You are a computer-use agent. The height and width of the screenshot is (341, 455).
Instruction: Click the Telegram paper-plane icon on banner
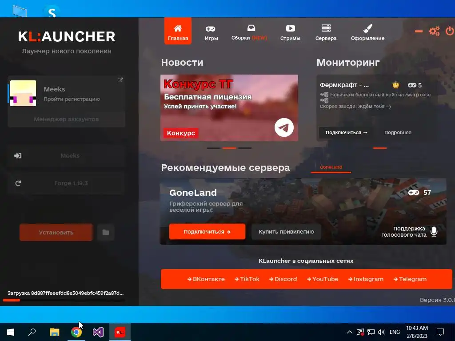[284, 127]
